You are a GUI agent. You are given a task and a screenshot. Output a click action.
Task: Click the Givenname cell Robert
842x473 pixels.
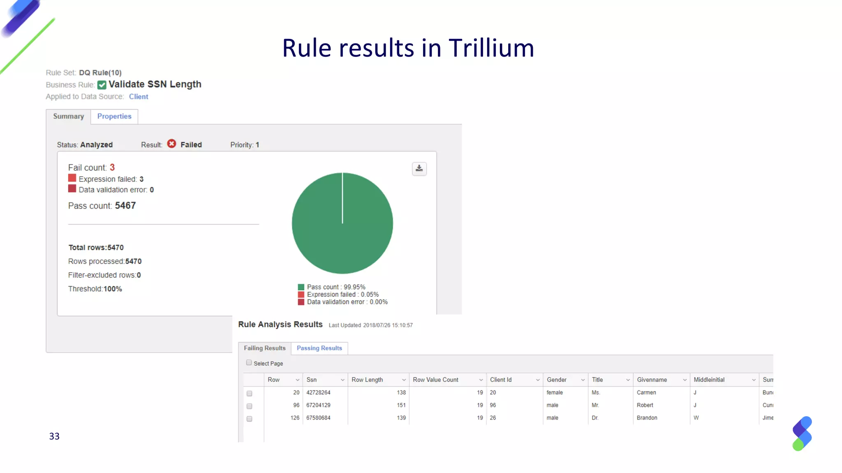coord(645,405)
